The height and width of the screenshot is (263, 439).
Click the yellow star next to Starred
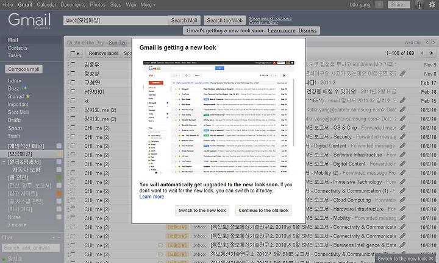27,96
